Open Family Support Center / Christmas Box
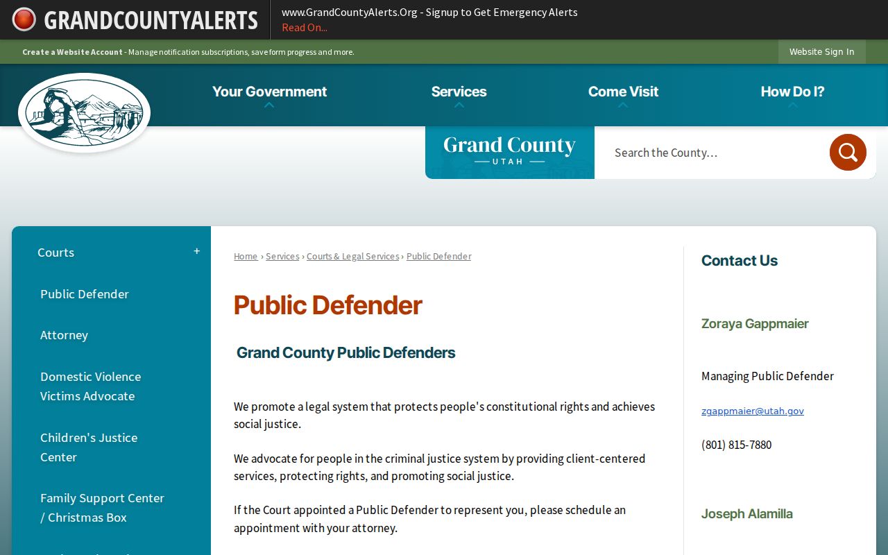 (x=102, y=508)
